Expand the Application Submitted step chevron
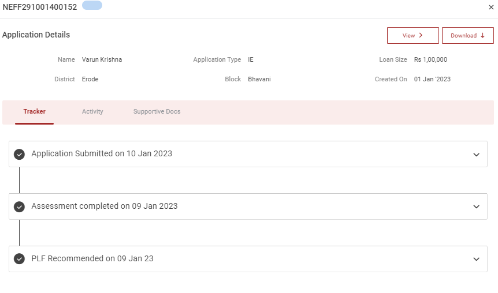The height and width of the screenshot is (293, 498). pos(476,155)
